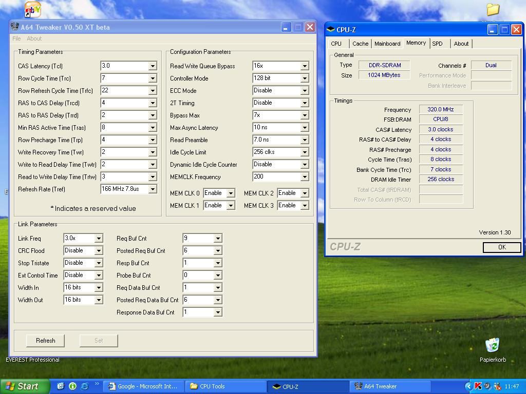
Task: Open the About menu in A64 Tweaker
Action: [34, 38]
